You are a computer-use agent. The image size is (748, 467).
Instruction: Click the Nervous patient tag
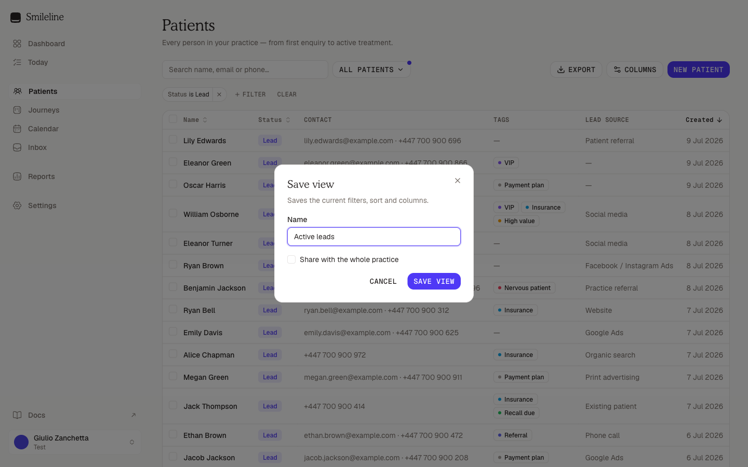point(524,288)
